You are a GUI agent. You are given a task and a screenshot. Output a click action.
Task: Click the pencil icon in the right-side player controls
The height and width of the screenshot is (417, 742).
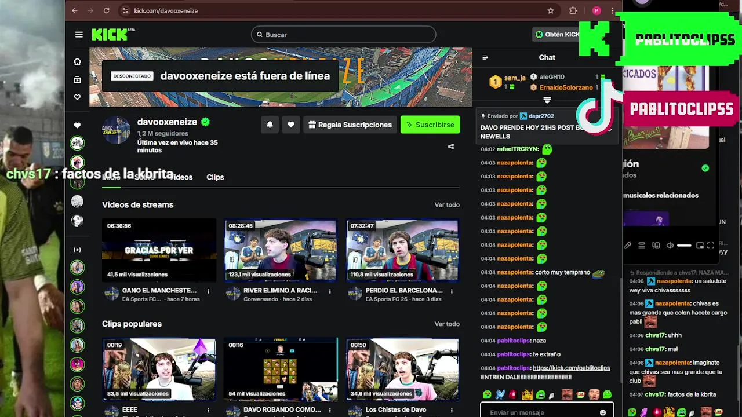(628, 246)
